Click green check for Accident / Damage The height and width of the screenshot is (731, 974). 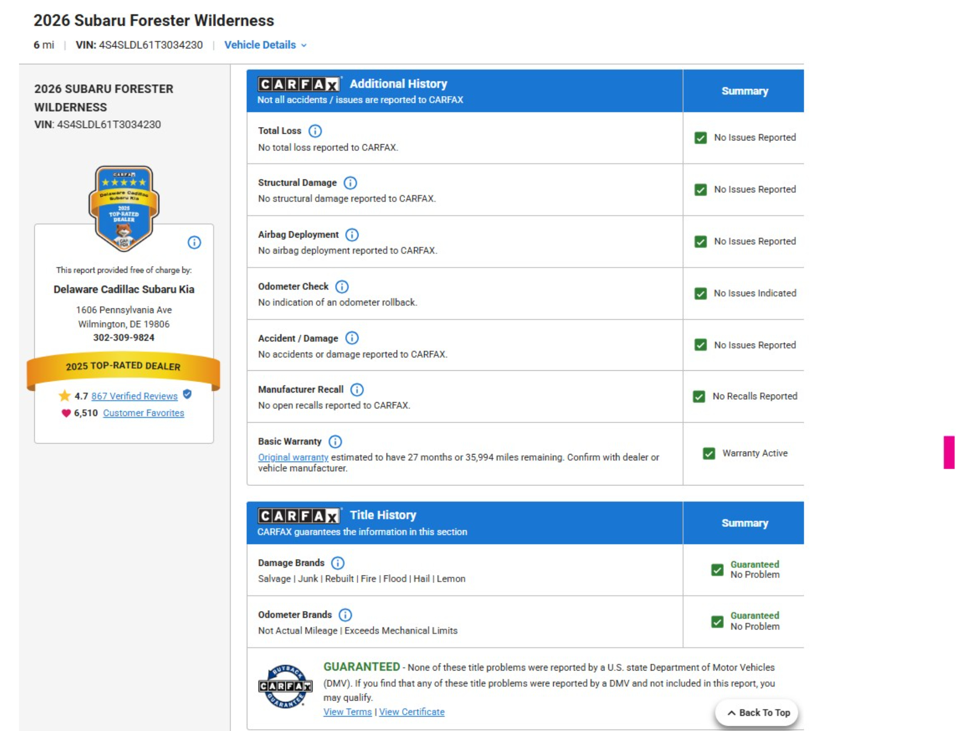pos(701,345)
